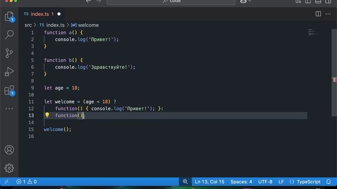Navigate forward with the right arrow

click(98, 1)
